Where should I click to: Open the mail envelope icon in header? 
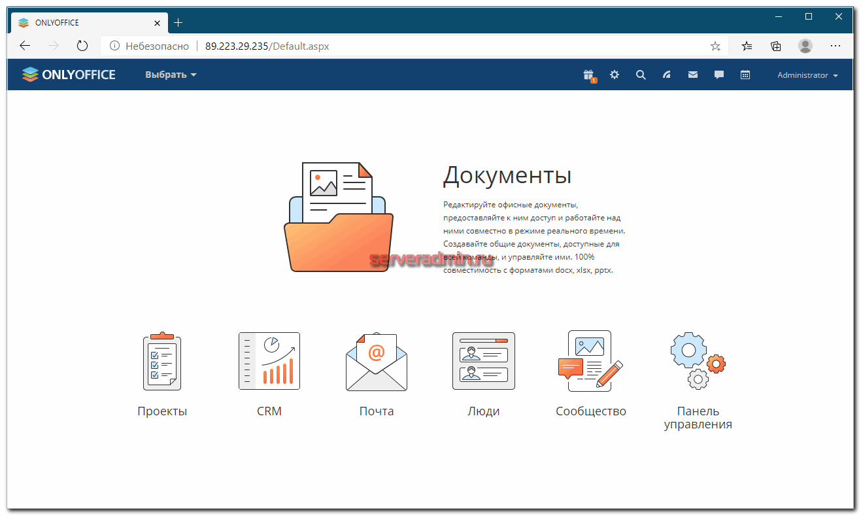693,75
